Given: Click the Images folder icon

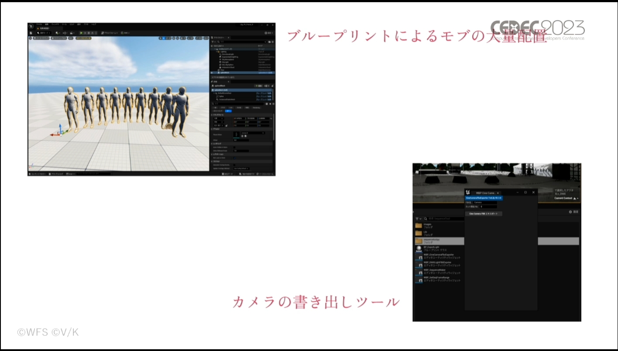Looking at the screenshot, I should tap(419, 226).
